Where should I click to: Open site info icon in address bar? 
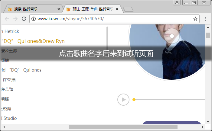(x=33, y=19)
